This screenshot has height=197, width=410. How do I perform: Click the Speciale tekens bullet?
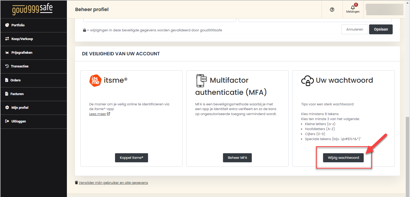(x=333, y=139)
